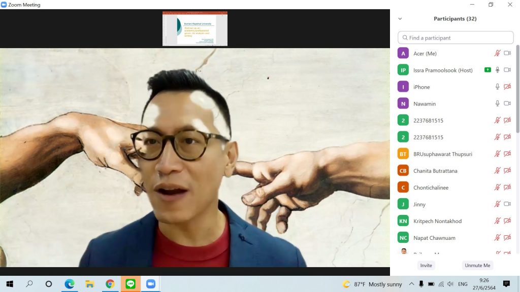Click the Unmute Me button

point(477,265)
